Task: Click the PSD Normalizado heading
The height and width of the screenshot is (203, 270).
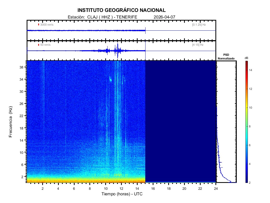Action: tap(226, 57)
